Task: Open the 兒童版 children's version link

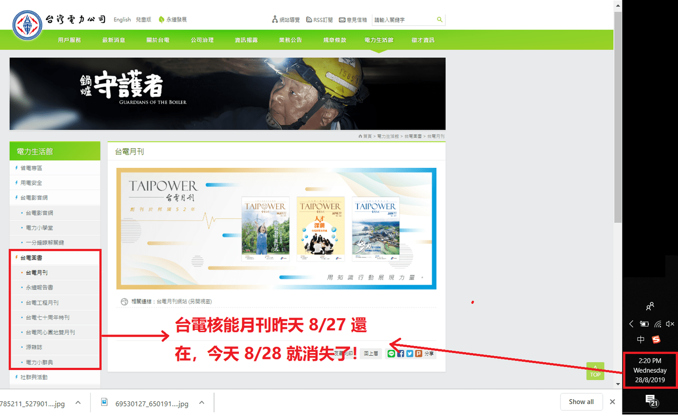Action: [144, 20]
